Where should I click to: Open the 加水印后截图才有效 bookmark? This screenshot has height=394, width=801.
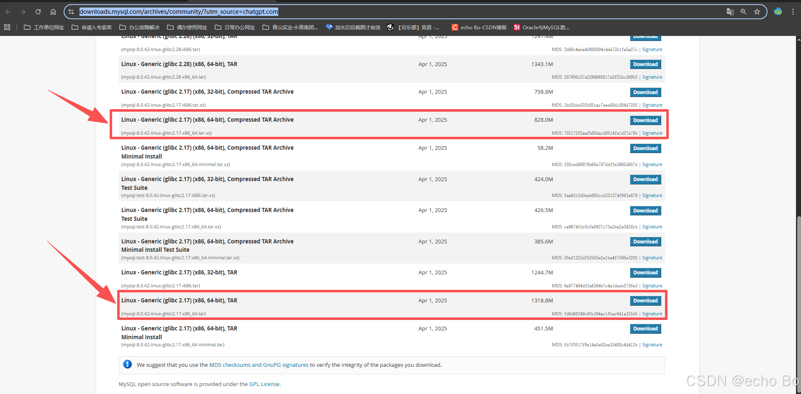(x=353, y=27)
